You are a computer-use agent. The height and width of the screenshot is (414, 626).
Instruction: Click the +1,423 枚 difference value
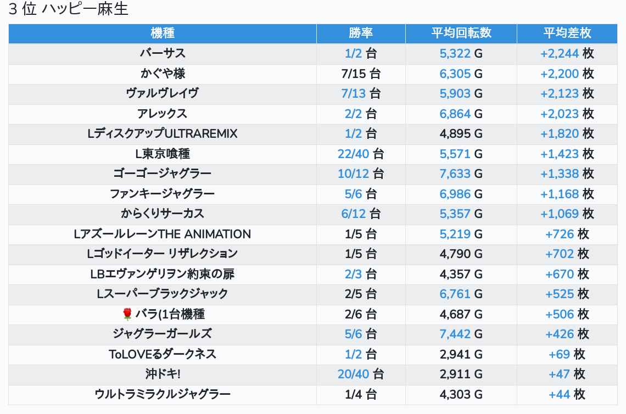coord(567,154)
